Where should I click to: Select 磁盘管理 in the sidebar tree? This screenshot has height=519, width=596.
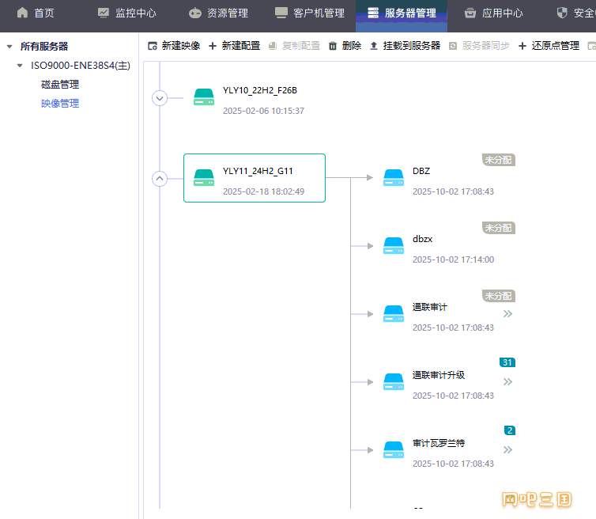coord(60,85)
